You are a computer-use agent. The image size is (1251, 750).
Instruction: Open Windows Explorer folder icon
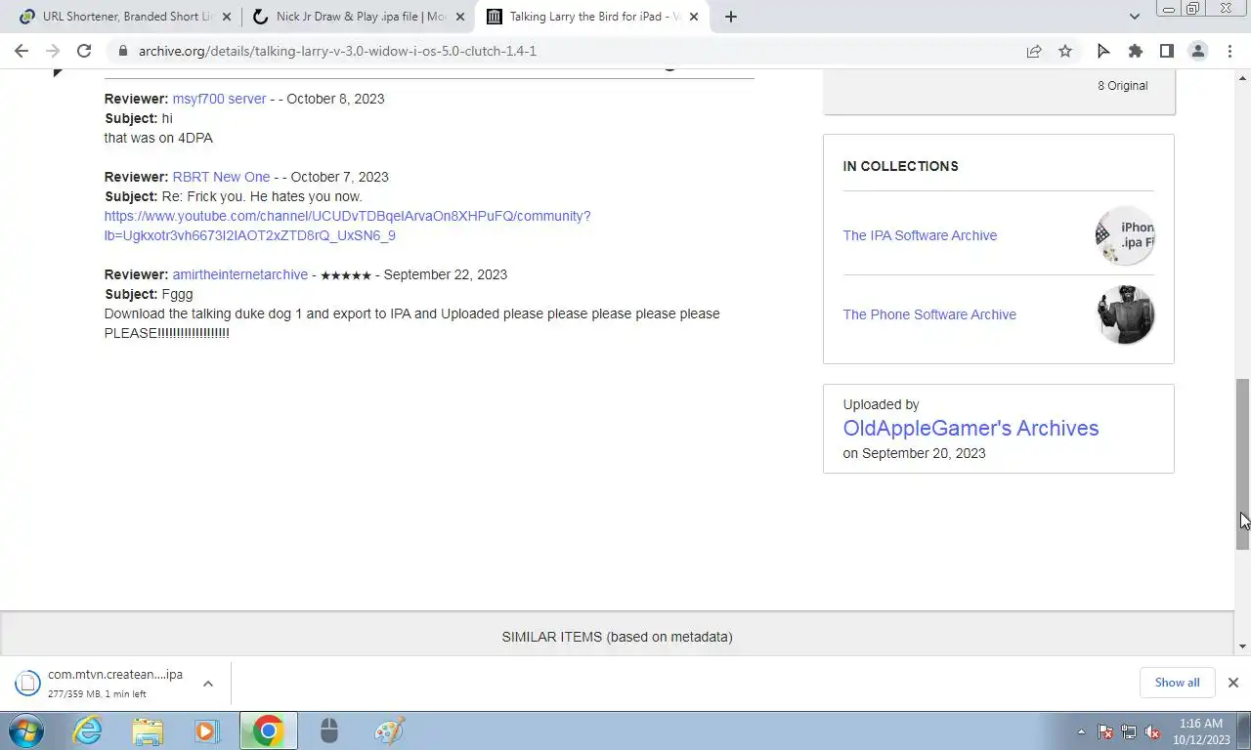click(148, 730)
